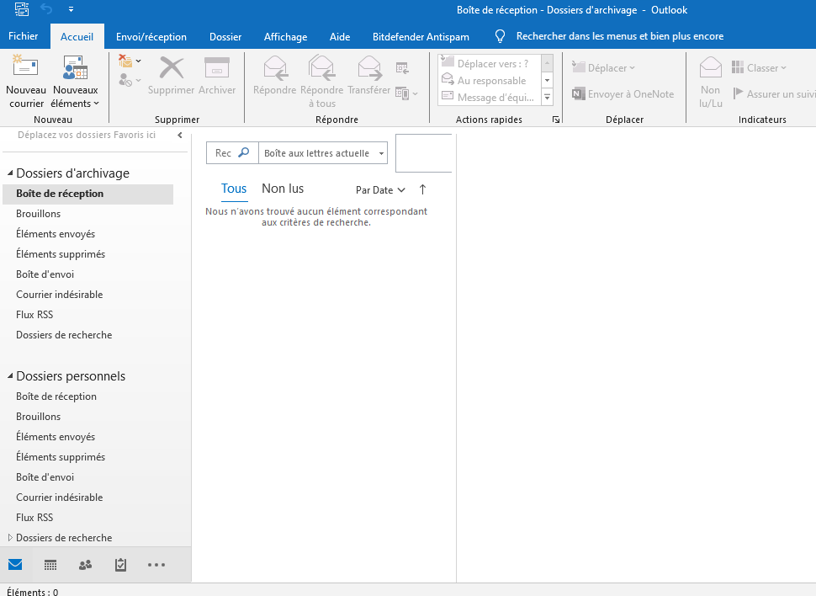Viewport: 816px width, 596px height.
Task: Open the Par Date sort dropdown
Action: click(x=380, y=190)
